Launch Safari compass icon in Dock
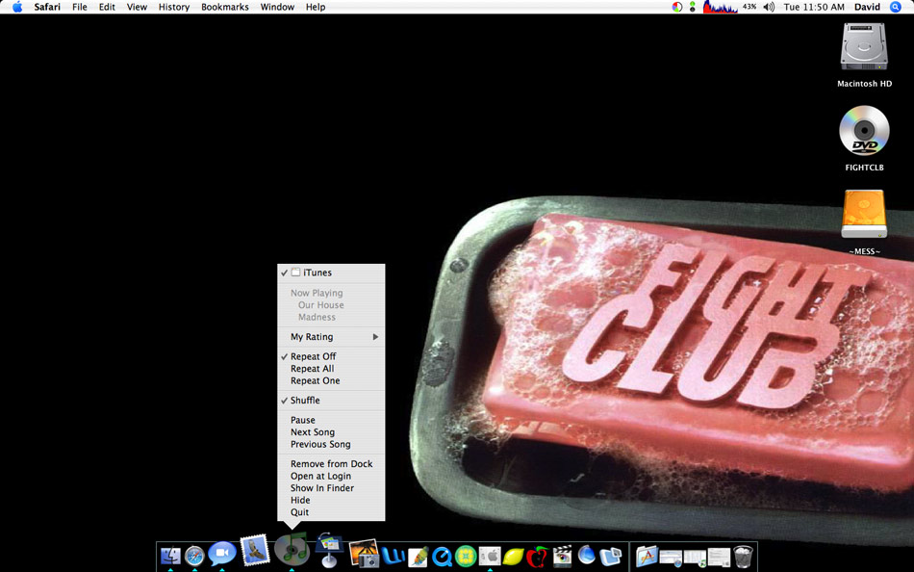Image resolution: width=914 pixels, height=572 pixels. [x=195, y=556]
